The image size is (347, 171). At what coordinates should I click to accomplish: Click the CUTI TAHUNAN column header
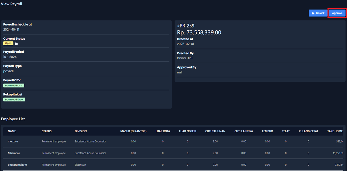215,131
